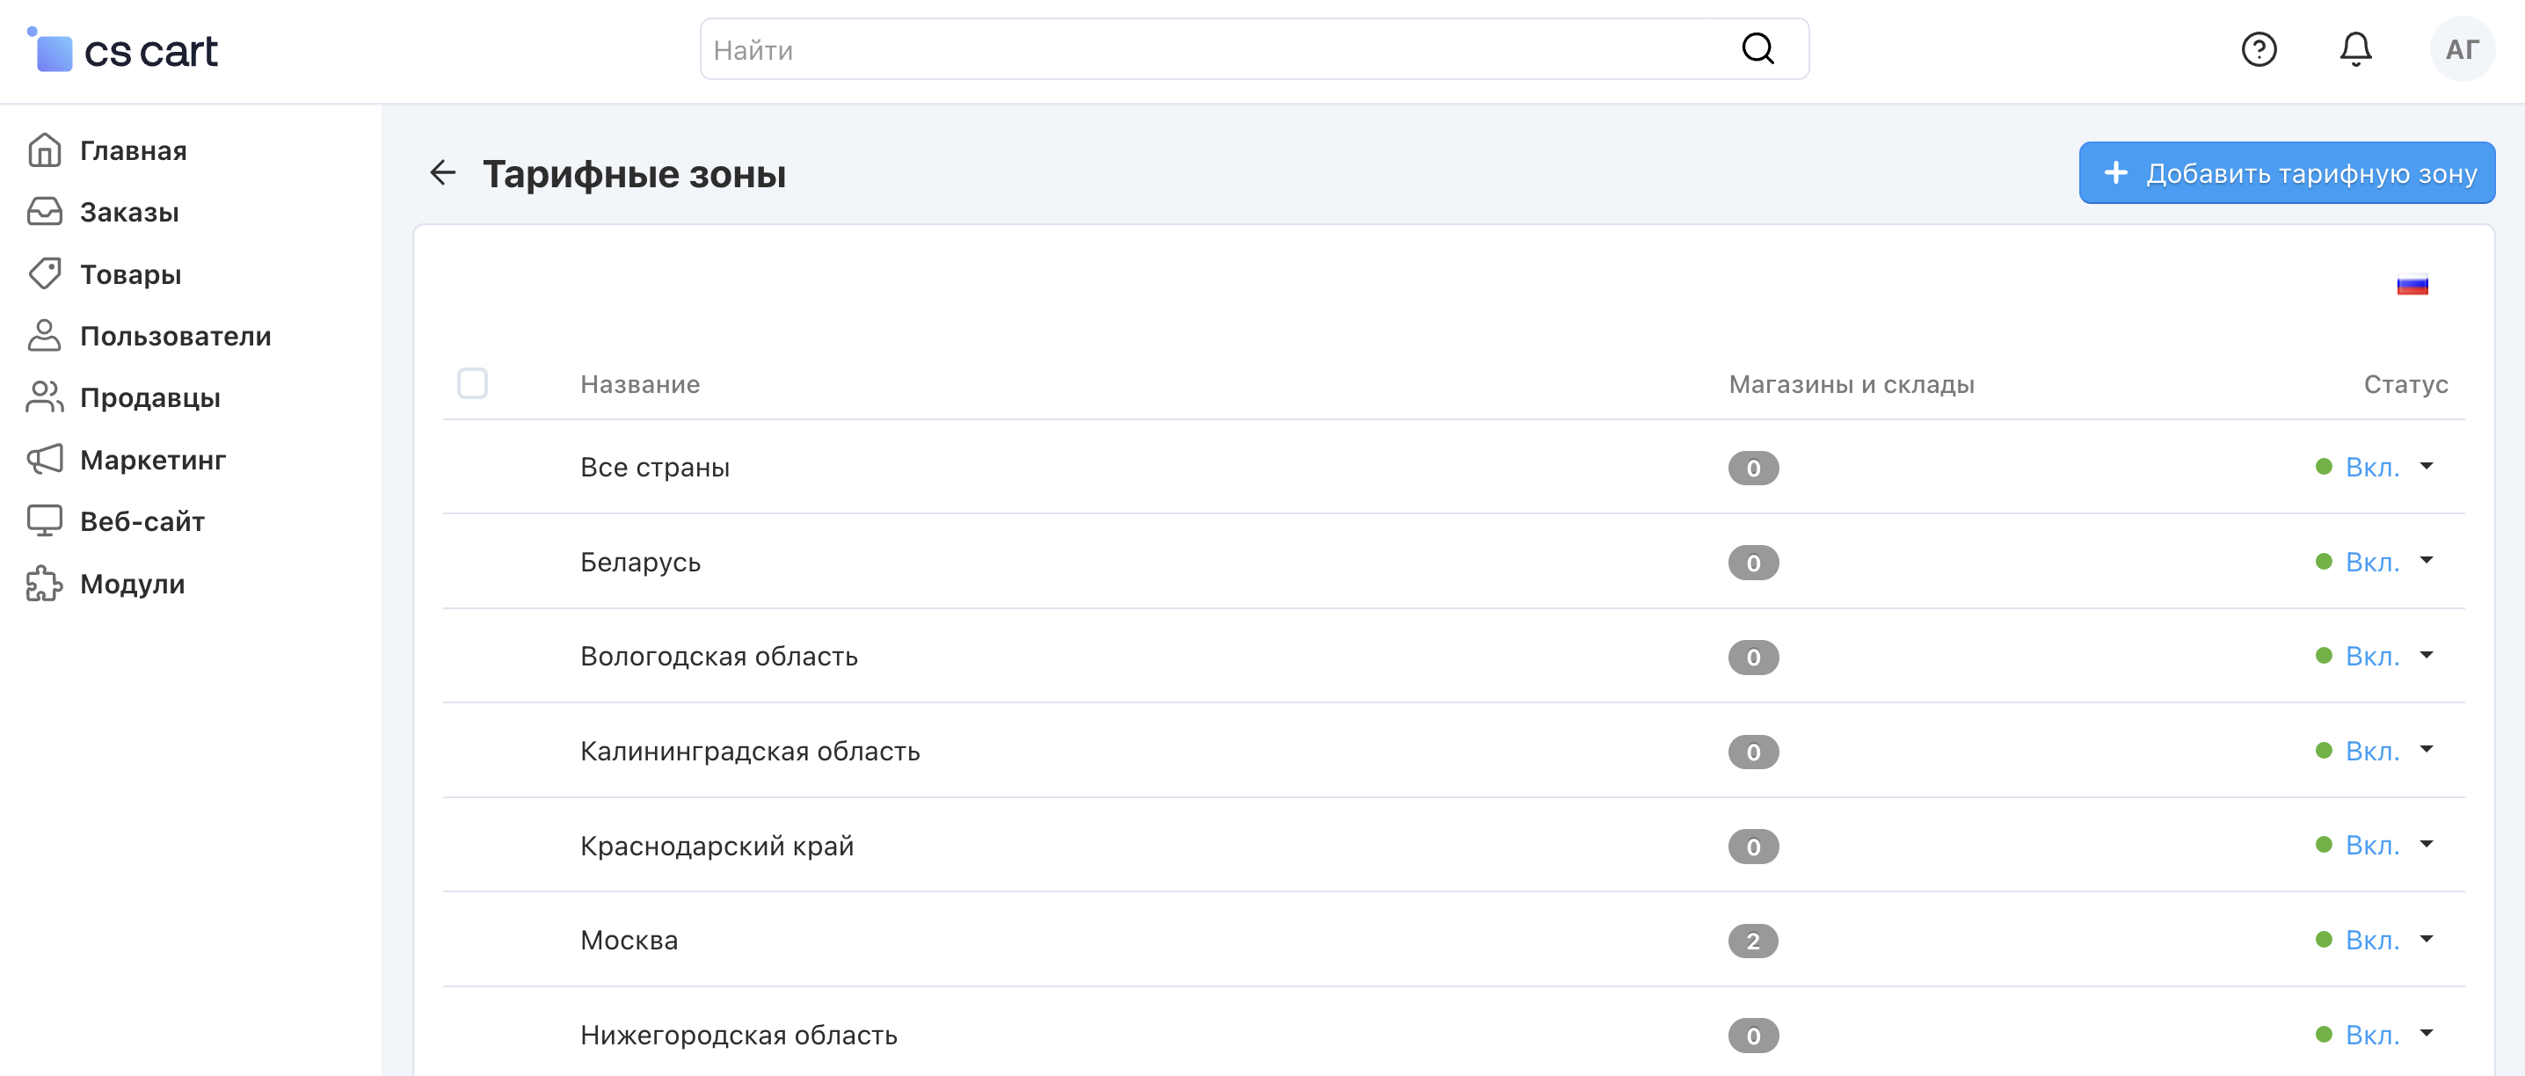Click Добавить тарифную зону button

(x=2286, y=173)
